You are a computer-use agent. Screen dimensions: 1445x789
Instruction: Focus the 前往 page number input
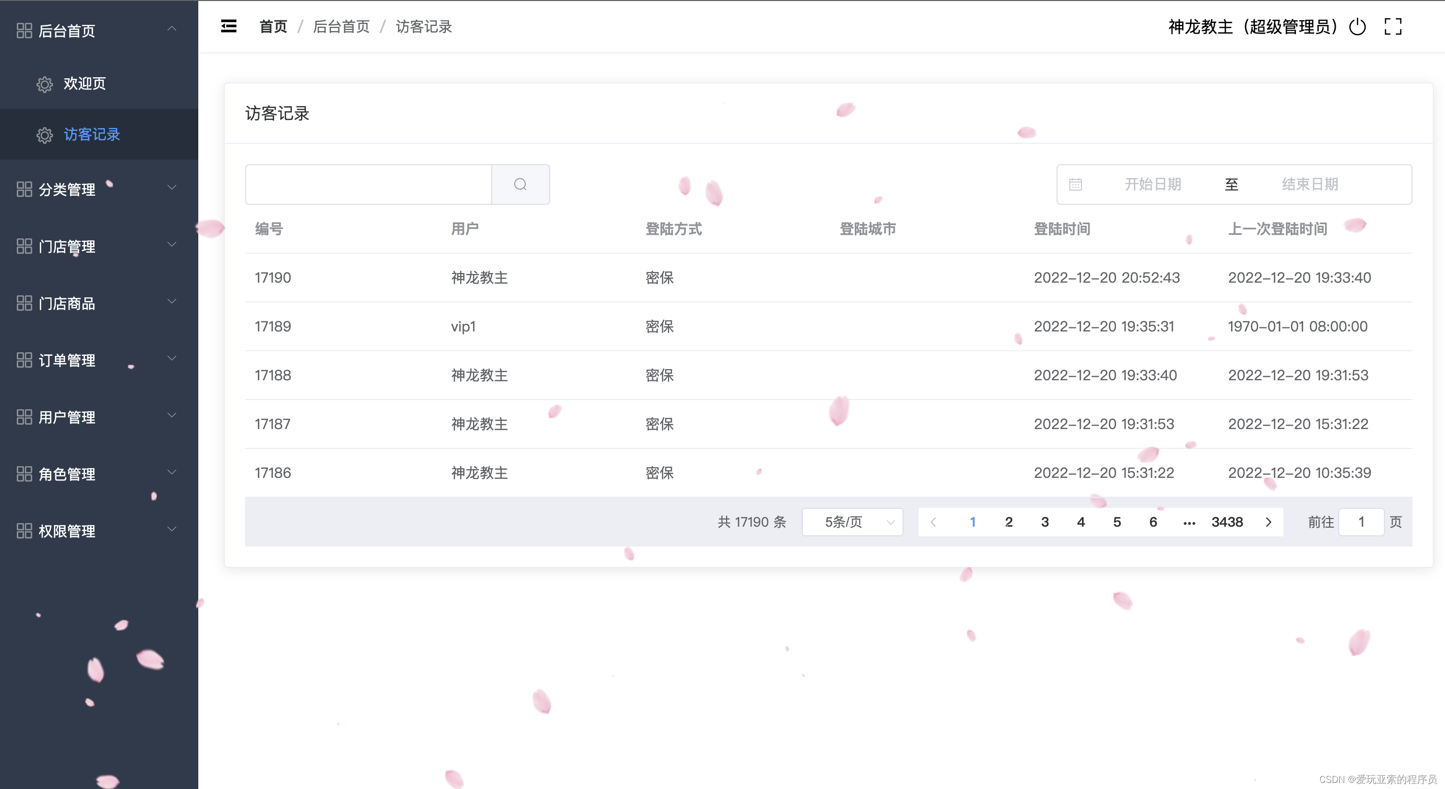pyautogui.click(x=1361, y=522)
